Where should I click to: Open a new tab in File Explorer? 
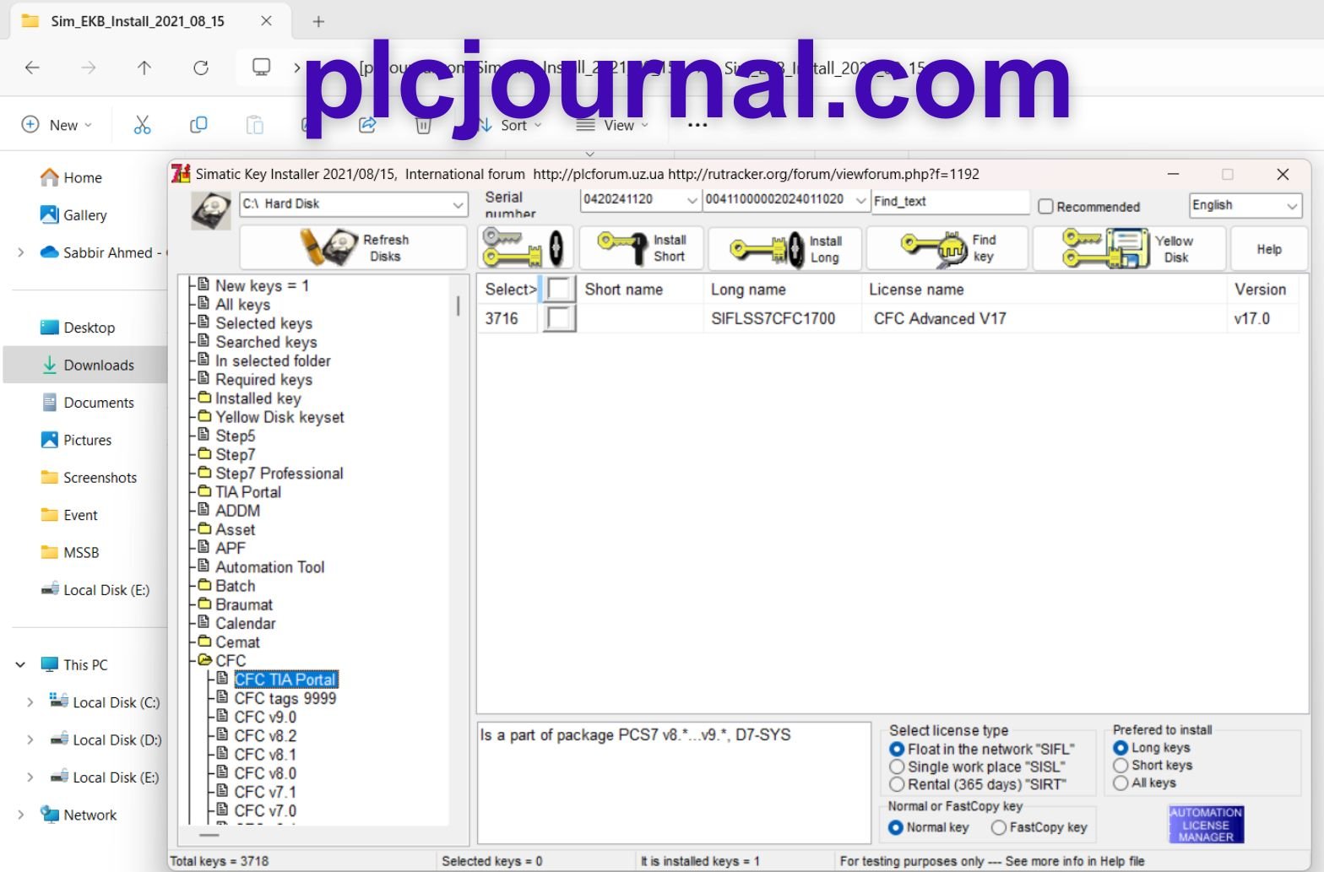pyautogui.click(x=318, y=22)
